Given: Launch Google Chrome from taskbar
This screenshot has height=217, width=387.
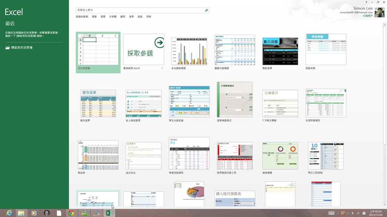Looking at the screenshot, I should [71, 213].
